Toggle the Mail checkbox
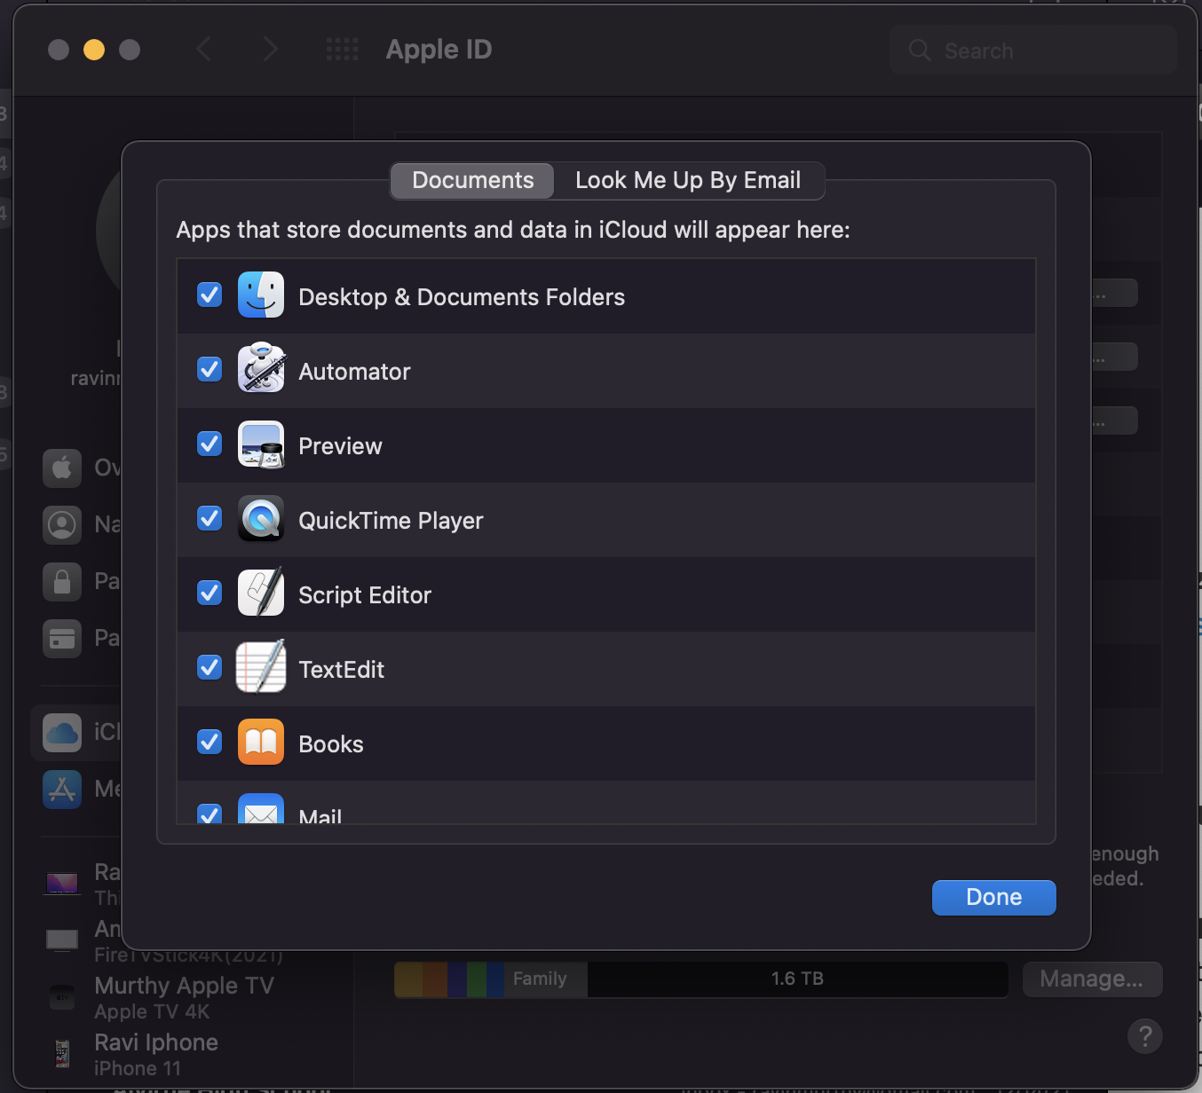Viewport: 1202px width, 1093px height. (x=210, y=814)
